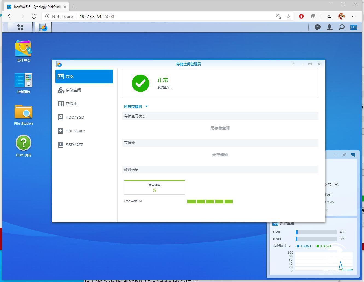The width and height of the screenshot is (364, 282).
Task: Open the 套件中心 Package Center desktop icon
Action: pyautogui.click(x=24, y=50)
